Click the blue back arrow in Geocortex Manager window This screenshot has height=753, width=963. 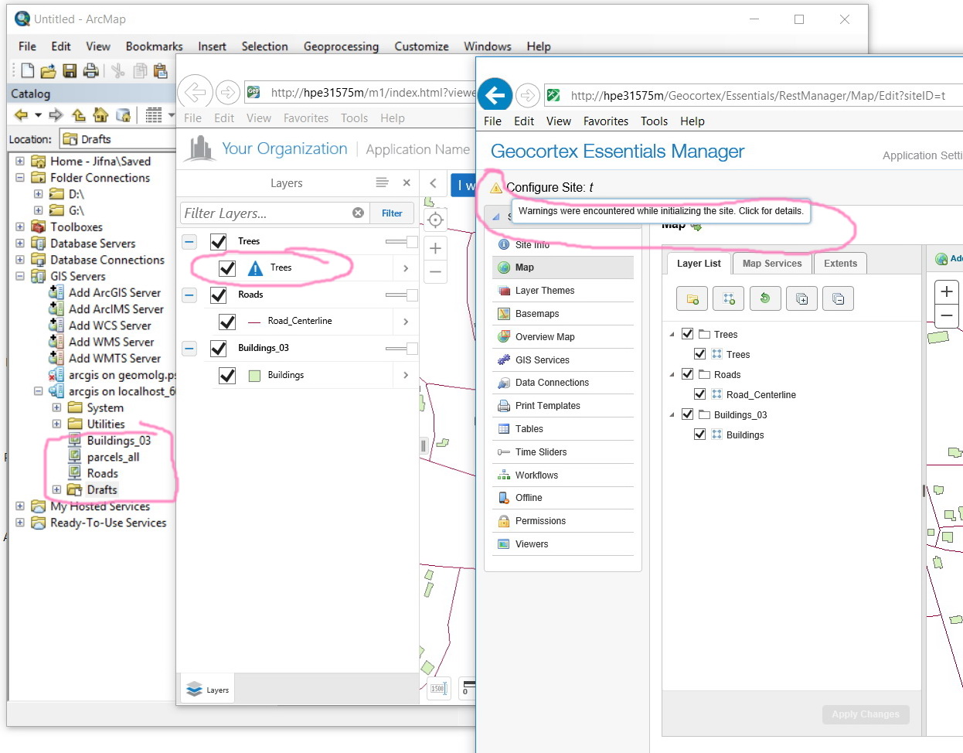(x=495, y=95)
